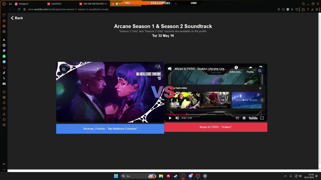321x180 pixels.
Task: Show next suggested videos arrow
Action: pyautogui.click(x=262, y=100)
